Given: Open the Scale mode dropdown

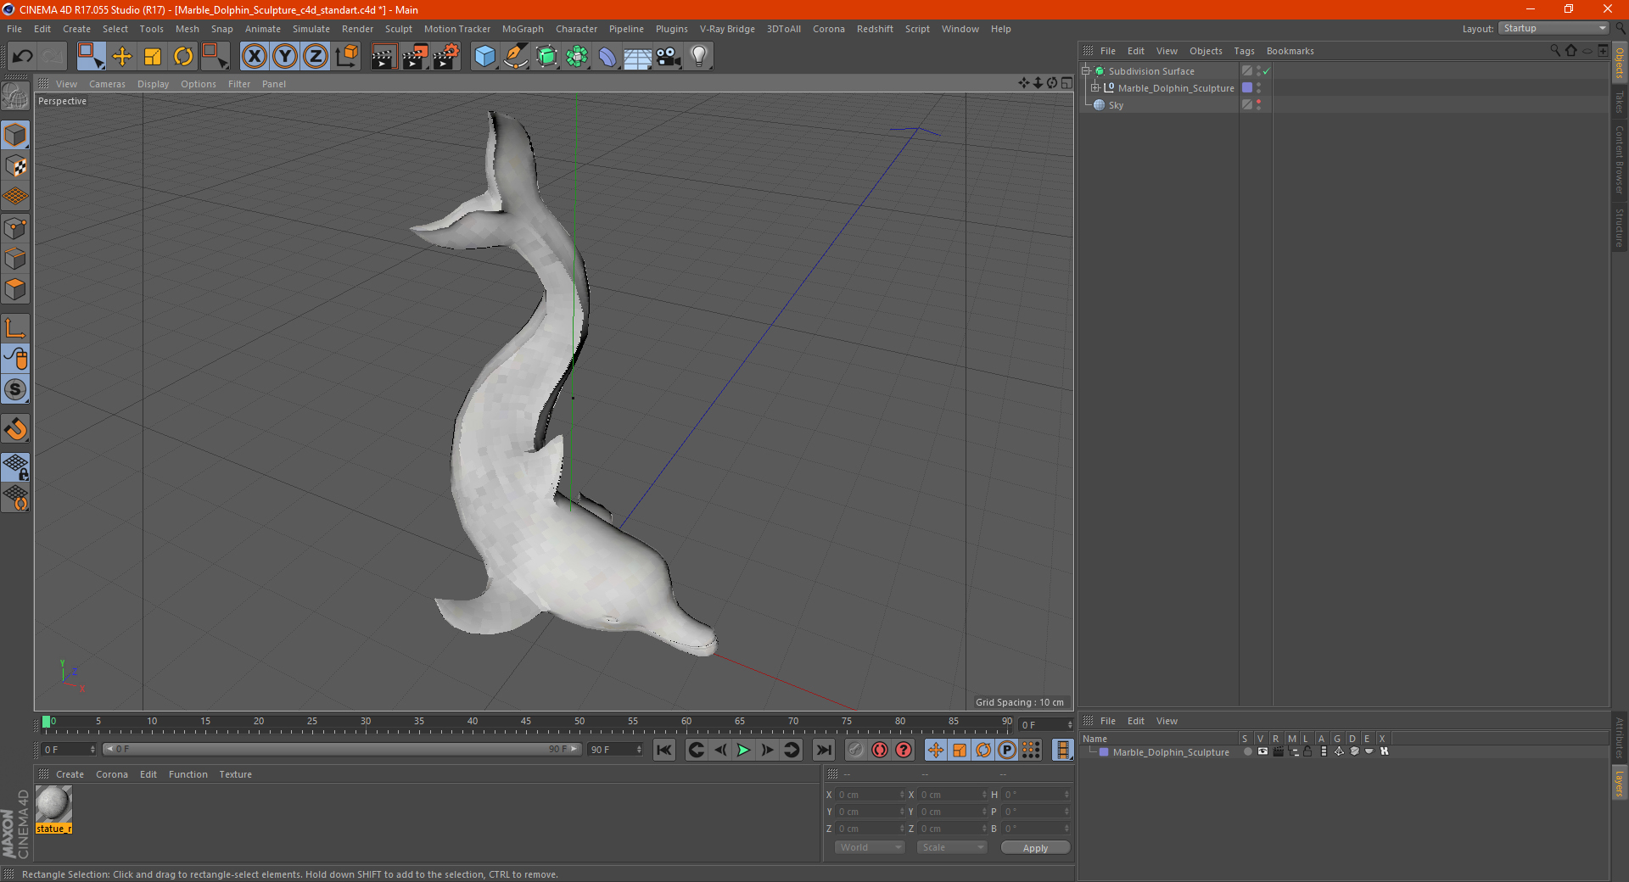Looking at the screenshot, I should [x=951, y=847].
